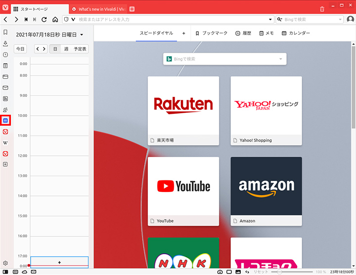Image resolution: width=356 pixels, height=275 pixels.
Task: Open toolbar search engine dropdown
Action: pos(280,19)
